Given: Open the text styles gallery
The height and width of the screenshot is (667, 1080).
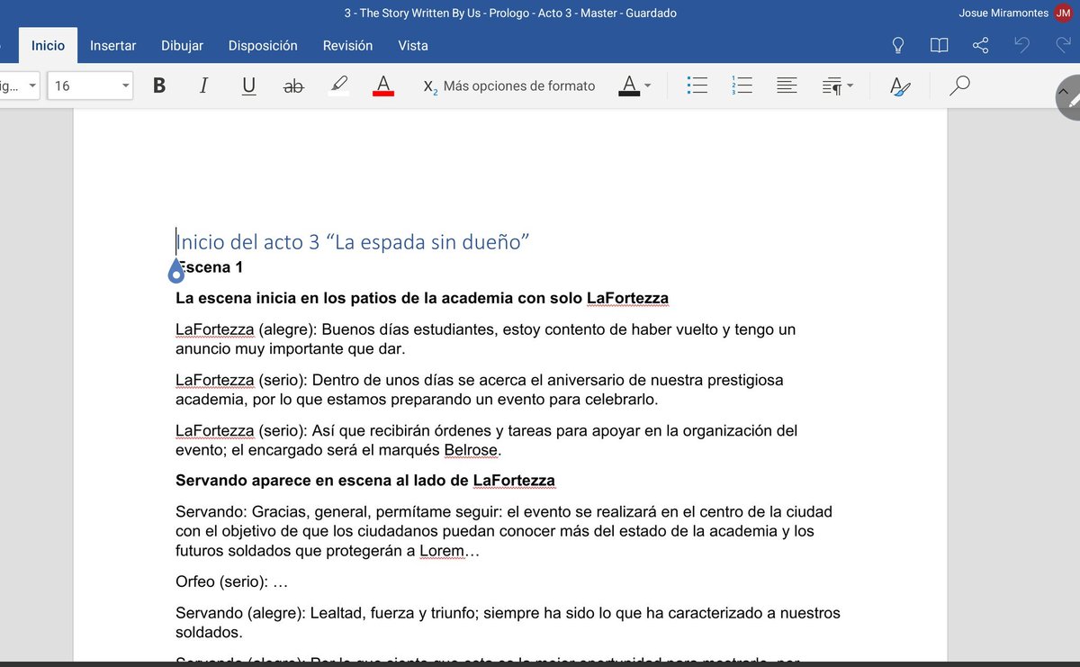Looking at the screenshot, I should click(x=900, y=86).
